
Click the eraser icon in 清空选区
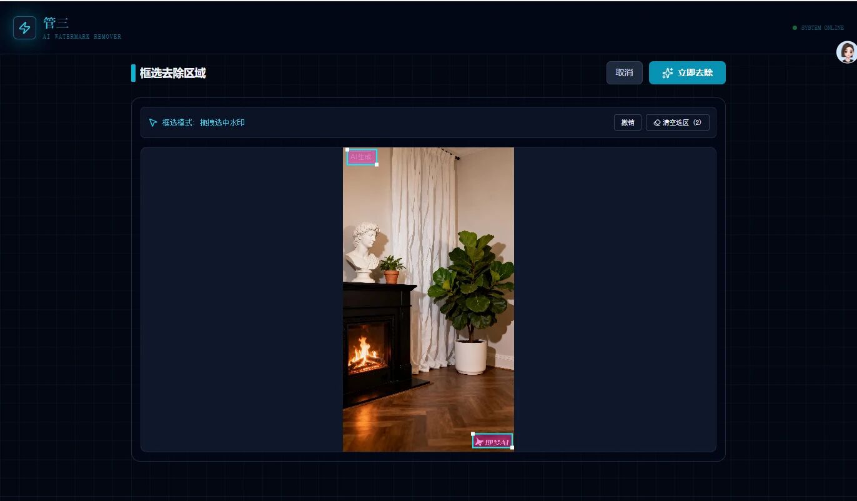click(x=656, y=123)
